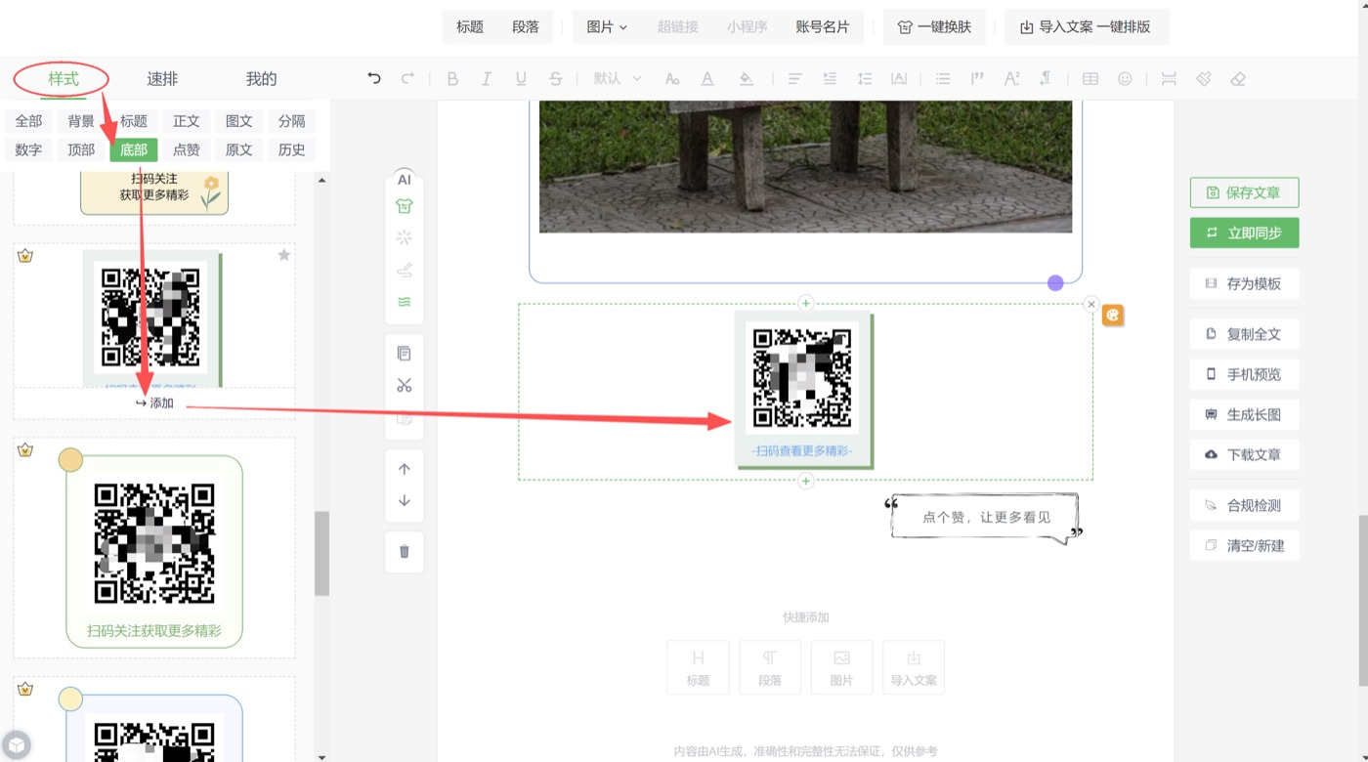Toggle underline formatting
Screen dimensions: 1368x762
coord(521,79)
